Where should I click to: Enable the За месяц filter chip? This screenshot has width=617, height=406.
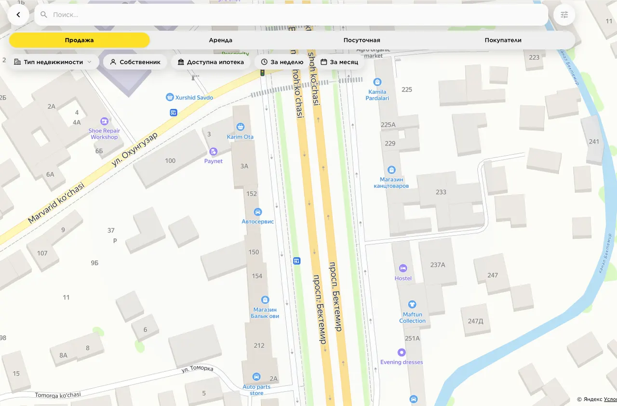click(x=339, y=62)
